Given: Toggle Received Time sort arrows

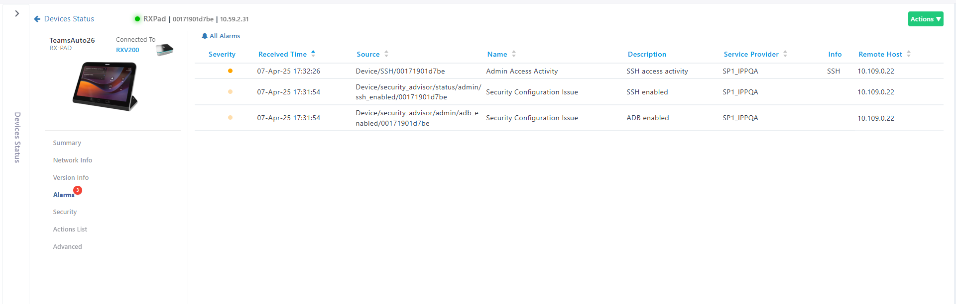Looking at the screenshot, I should pos(313,54).
